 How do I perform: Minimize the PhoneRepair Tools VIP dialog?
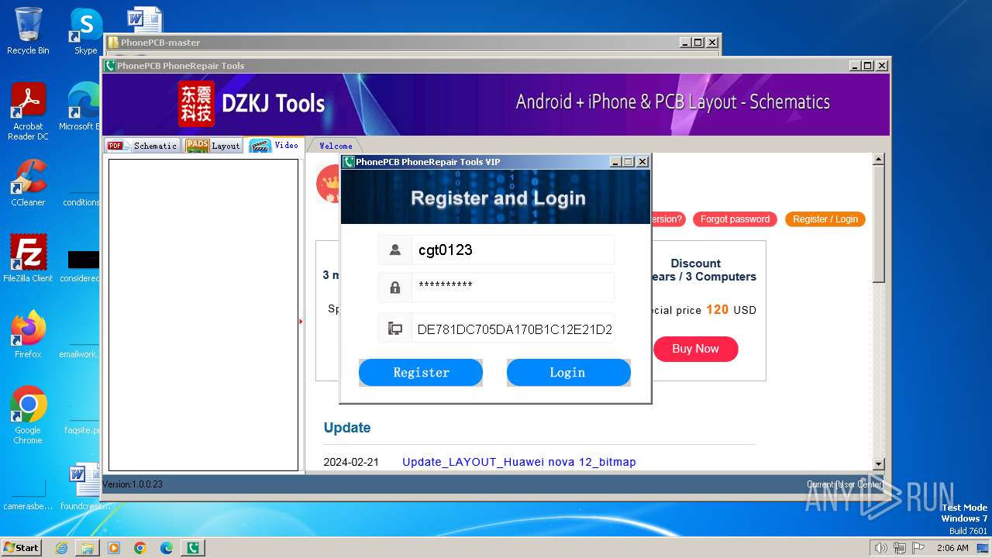click(615, 162)
